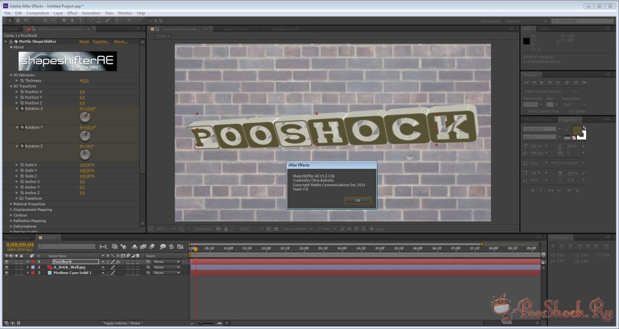Open the fill color swatch in Character panel

577,130
